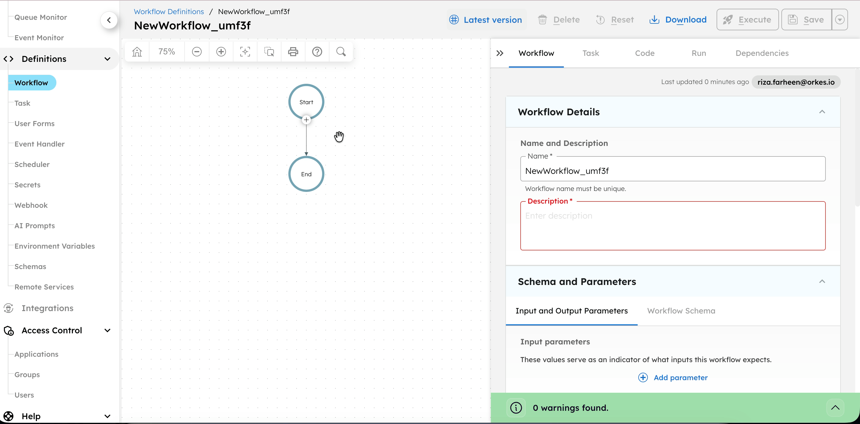Click the Add parameter link
Viewport: 860px width, 424px height.
(x=673, y=377)
